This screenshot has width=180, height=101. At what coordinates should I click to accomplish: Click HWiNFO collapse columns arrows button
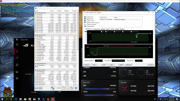40,88
